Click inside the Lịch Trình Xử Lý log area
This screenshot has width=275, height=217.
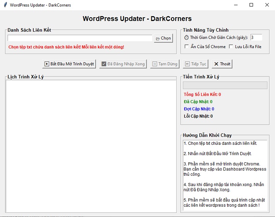click(91, 146)
